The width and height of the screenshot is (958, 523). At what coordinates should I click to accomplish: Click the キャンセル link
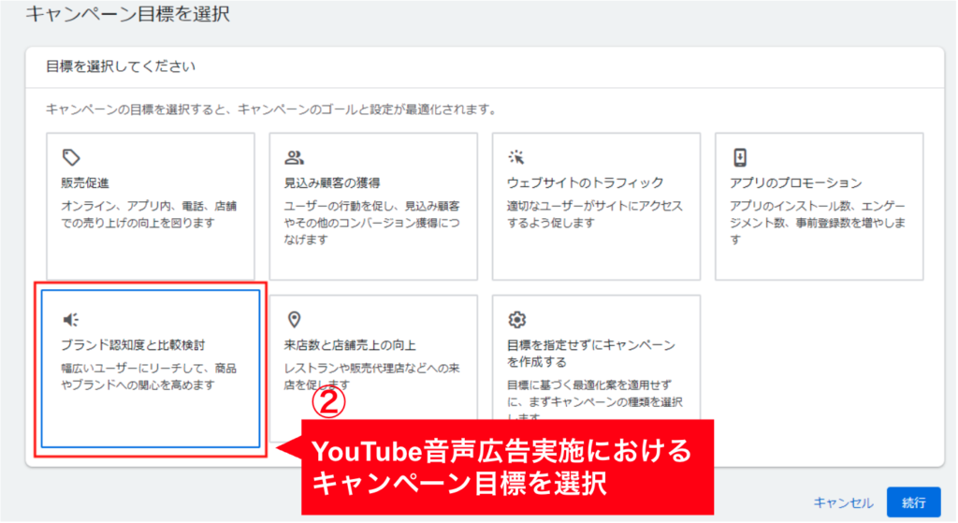pos(843,502)
